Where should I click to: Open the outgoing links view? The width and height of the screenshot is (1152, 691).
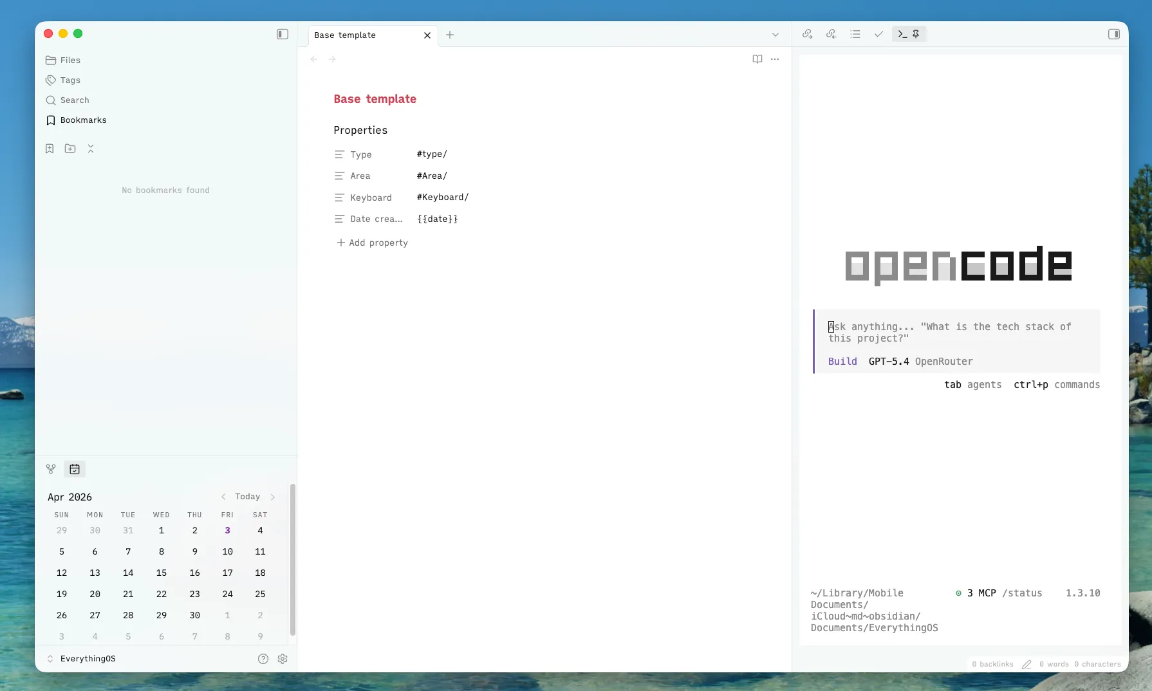click(806, 34)
